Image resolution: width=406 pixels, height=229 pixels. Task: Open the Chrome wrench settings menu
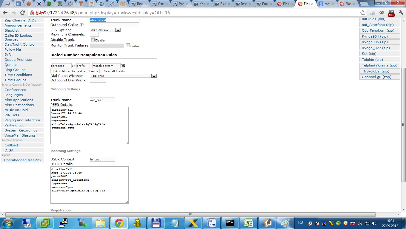pos(401,13)
